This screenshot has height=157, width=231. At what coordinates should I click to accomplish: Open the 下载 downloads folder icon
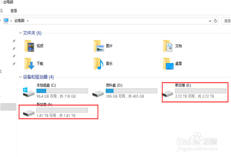29,64
